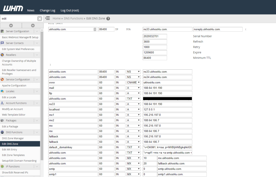Screen dimensions: 276x177
Task: Click TTL field of mail row
Action: click(106, 88)
